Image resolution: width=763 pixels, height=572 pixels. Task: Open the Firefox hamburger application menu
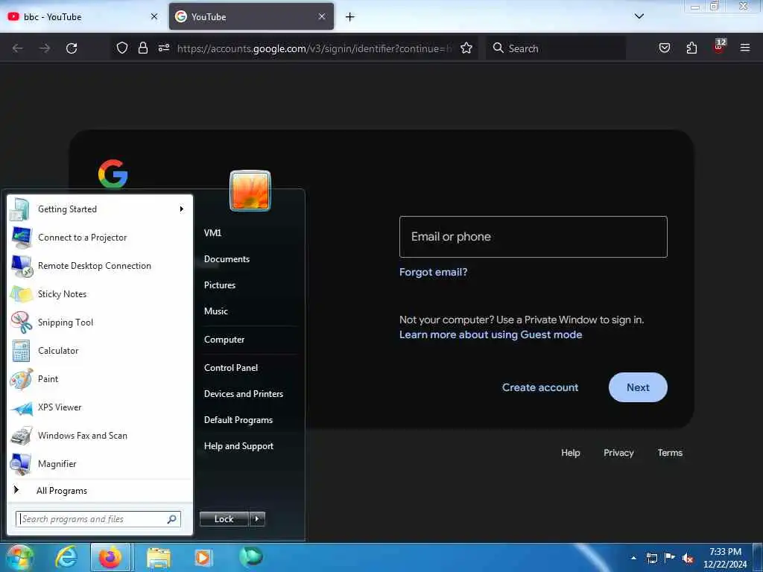click(x=745, y=48)
